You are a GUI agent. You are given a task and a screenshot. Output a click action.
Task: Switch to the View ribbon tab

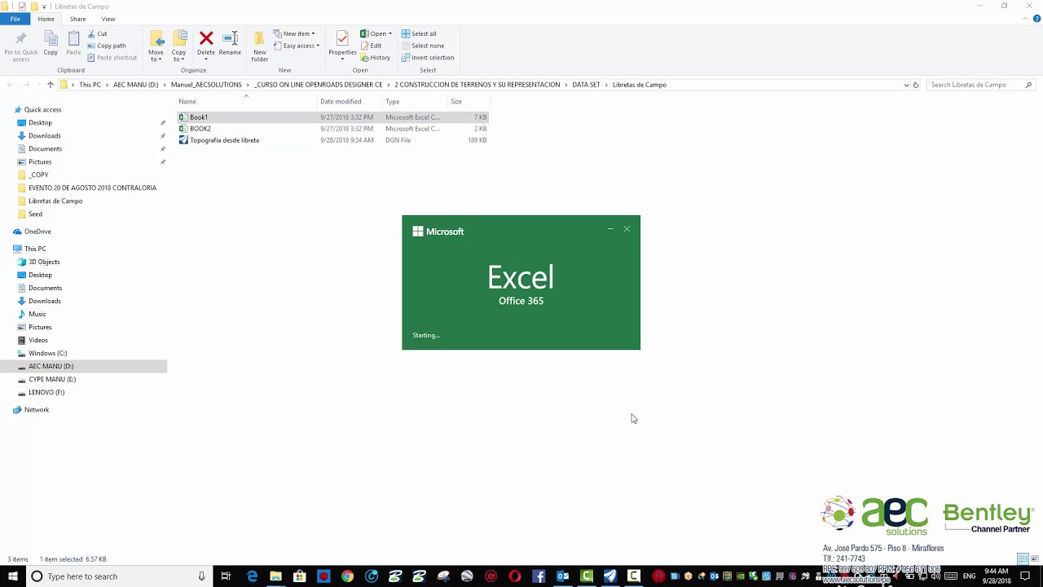(x=108, y=19)
